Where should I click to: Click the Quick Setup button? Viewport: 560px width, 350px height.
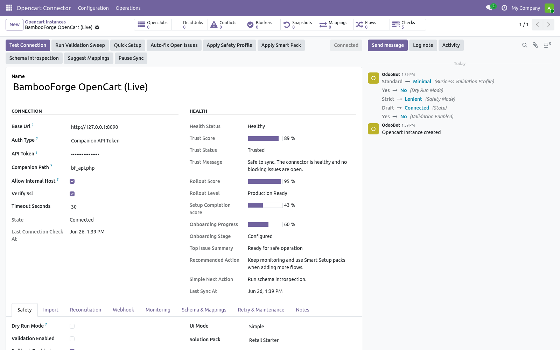128,45
